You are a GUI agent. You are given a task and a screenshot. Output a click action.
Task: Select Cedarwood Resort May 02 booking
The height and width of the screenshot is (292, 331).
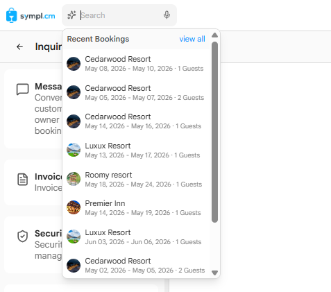click(136, 266)
